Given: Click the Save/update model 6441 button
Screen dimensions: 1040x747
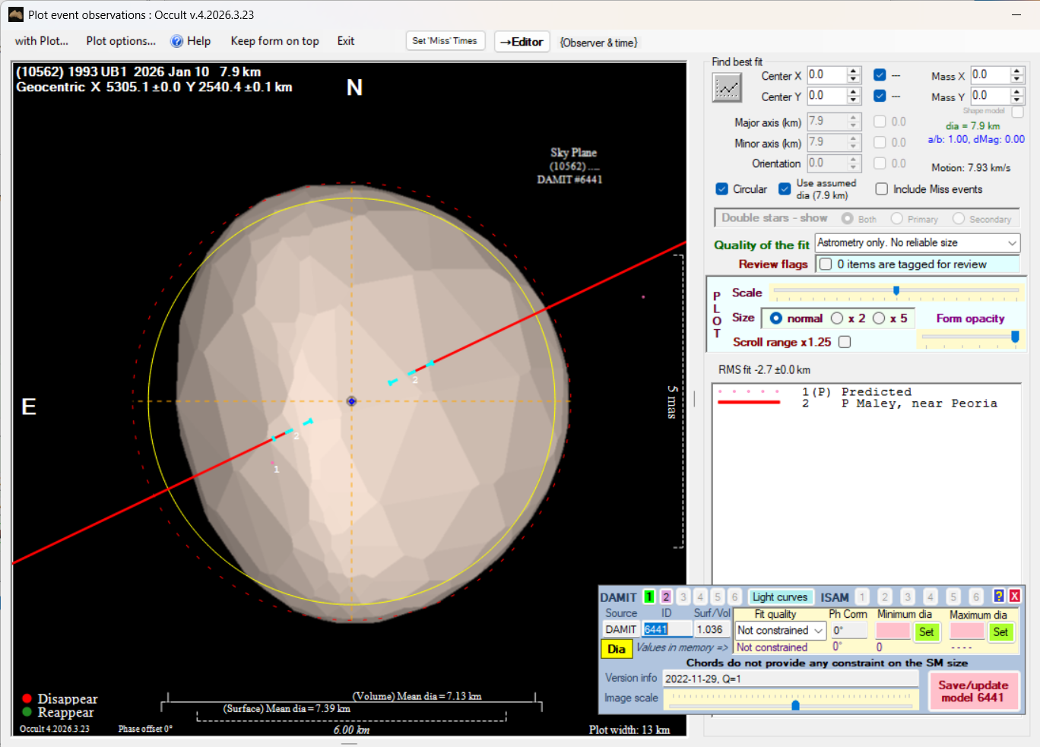Looking at the screenshot, I should [973, 692].
